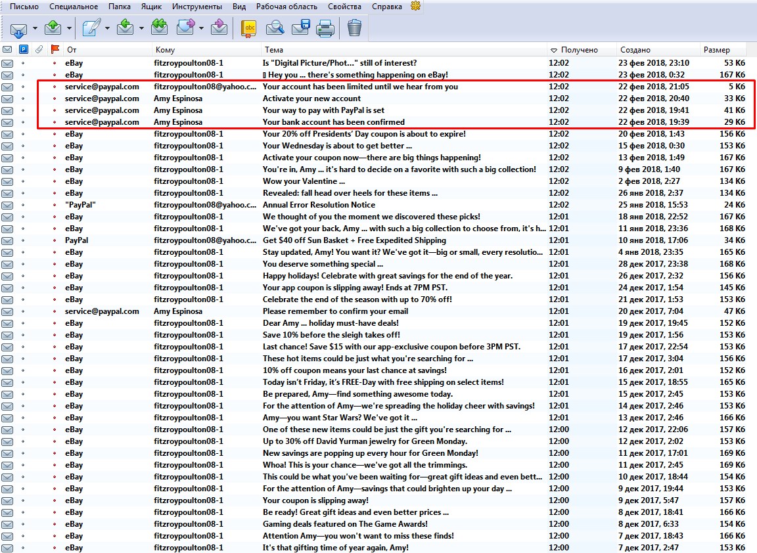Click the Redirect message toolbar icon
The width and height of the screenshot is (757, 553).
[x=219, y=28]
